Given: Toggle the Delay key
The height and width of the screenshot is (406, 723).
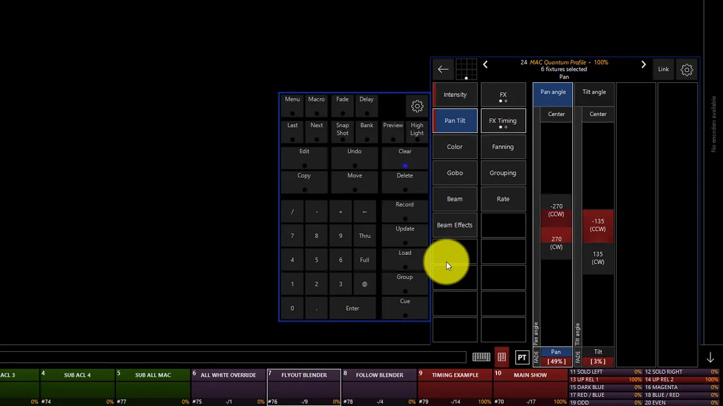Looking at the screenshot, I should coord(367,105).
